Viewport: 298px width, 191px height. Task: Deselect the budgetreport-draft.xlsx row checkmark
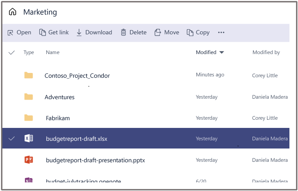[12, 138]
